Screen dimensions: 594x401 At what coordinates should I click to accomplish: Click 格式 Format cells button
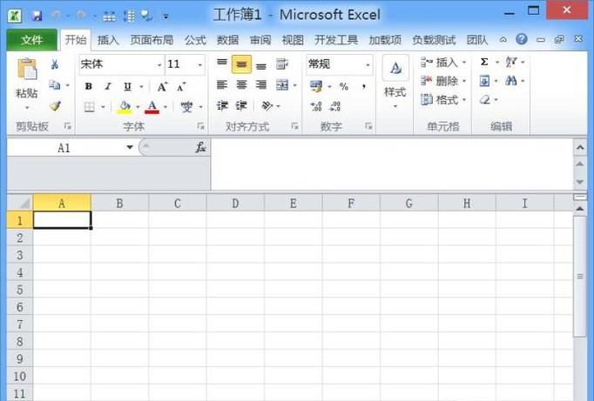tap(442, 100)
